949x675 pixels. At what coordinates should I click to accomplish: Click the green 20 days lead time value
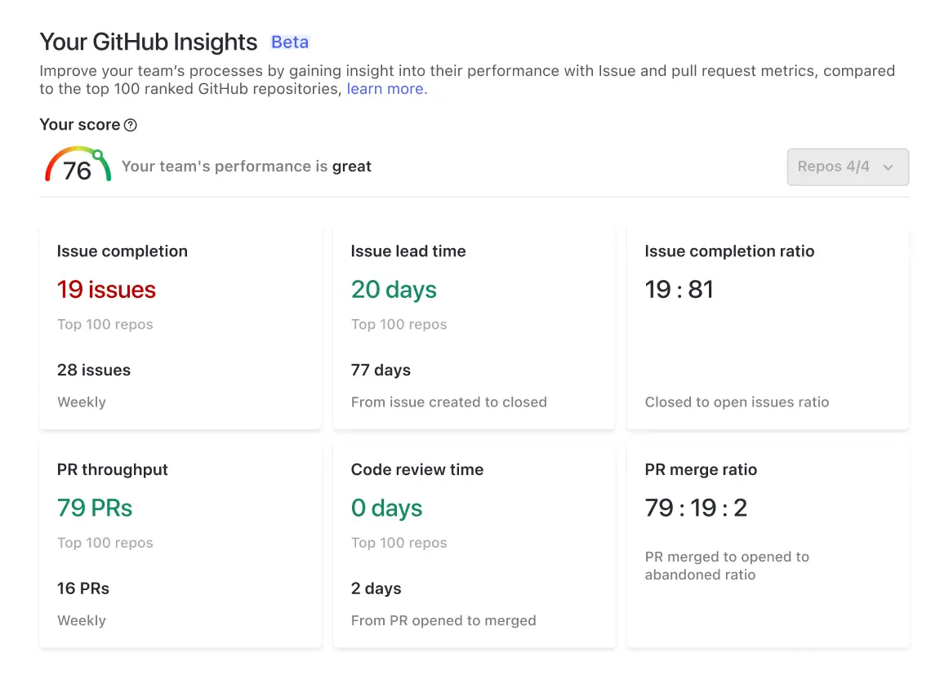point(394,290)
